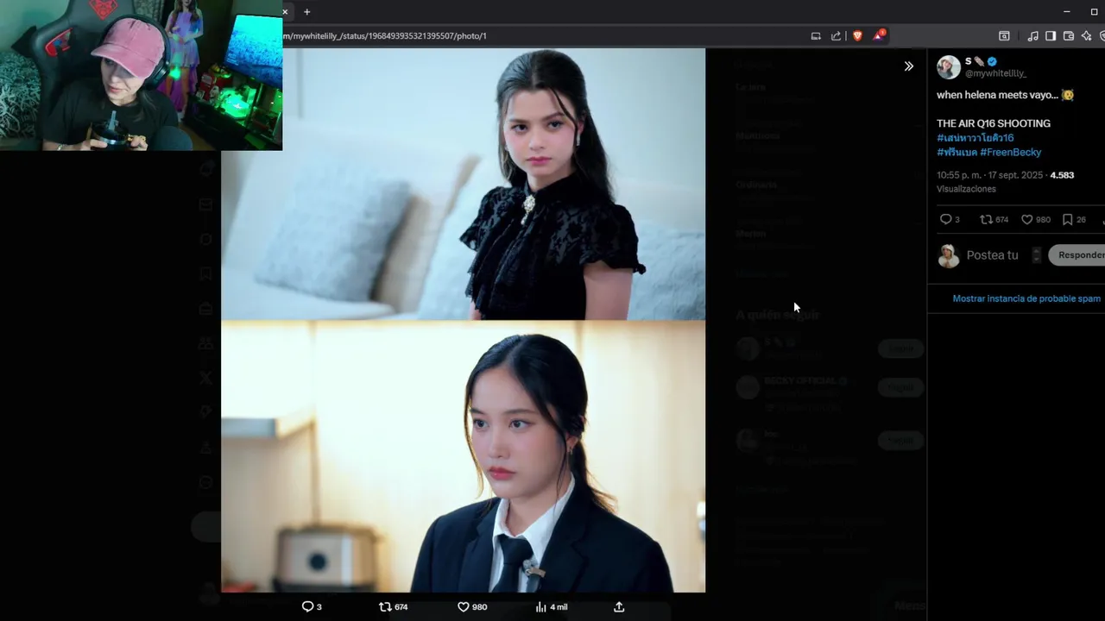Minimize the browser window

click(1067, 12)
